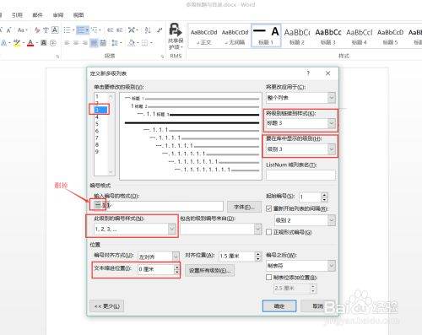The height and width of the screenshot is (335, 422).
Task: Toggle the restart list after checkbox
Action: pyautogui.click(x=268, y=208)
